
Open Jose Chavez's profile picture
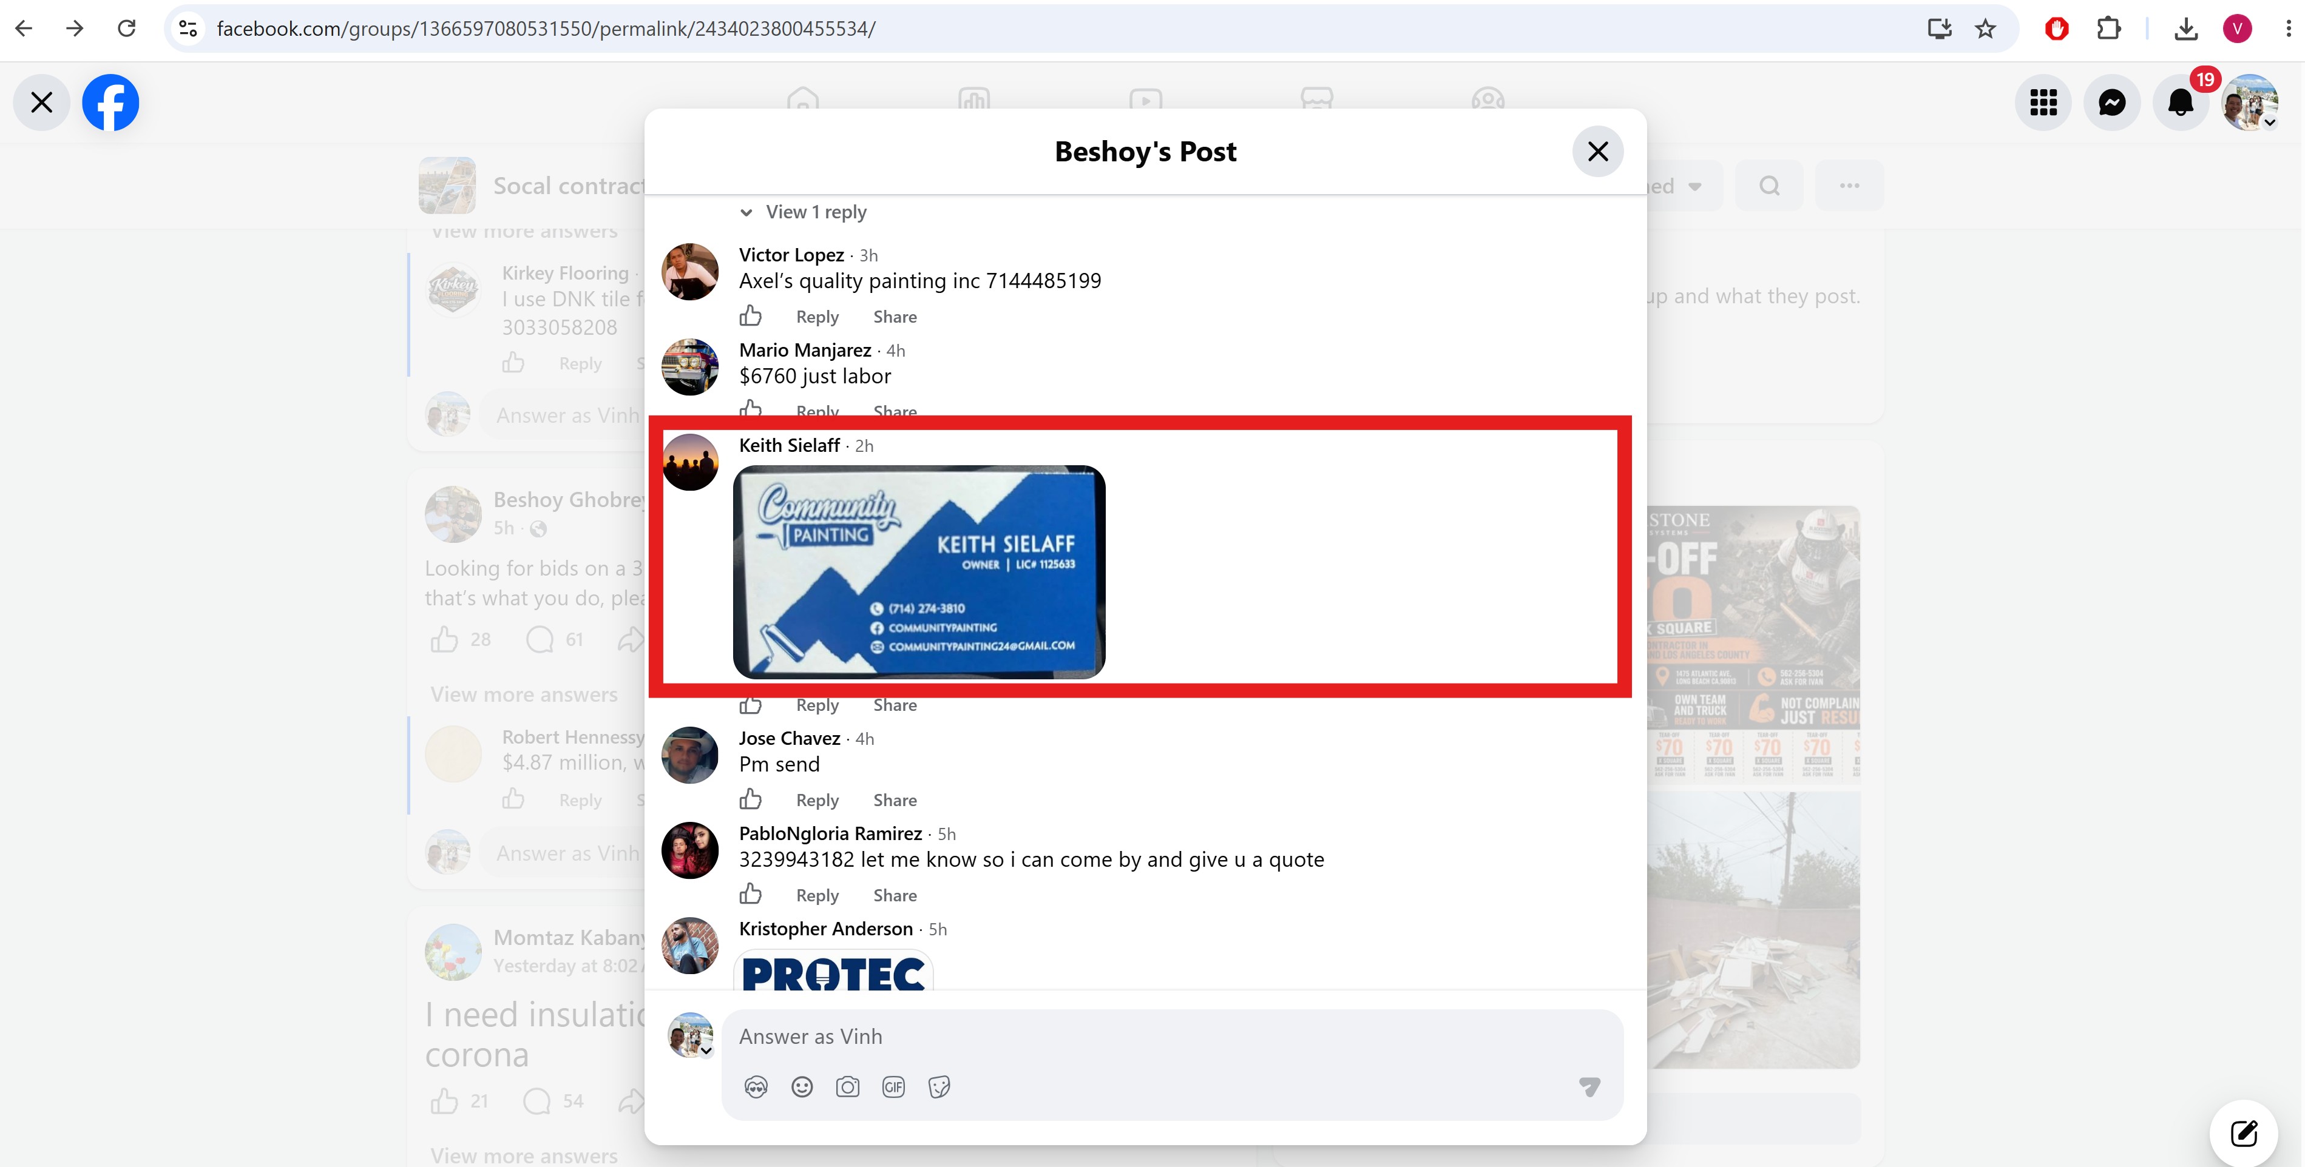point(690,756)
